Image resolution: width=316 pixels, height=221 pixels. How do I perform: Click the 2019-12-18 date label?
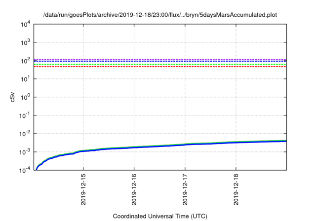tap(236, 189)
